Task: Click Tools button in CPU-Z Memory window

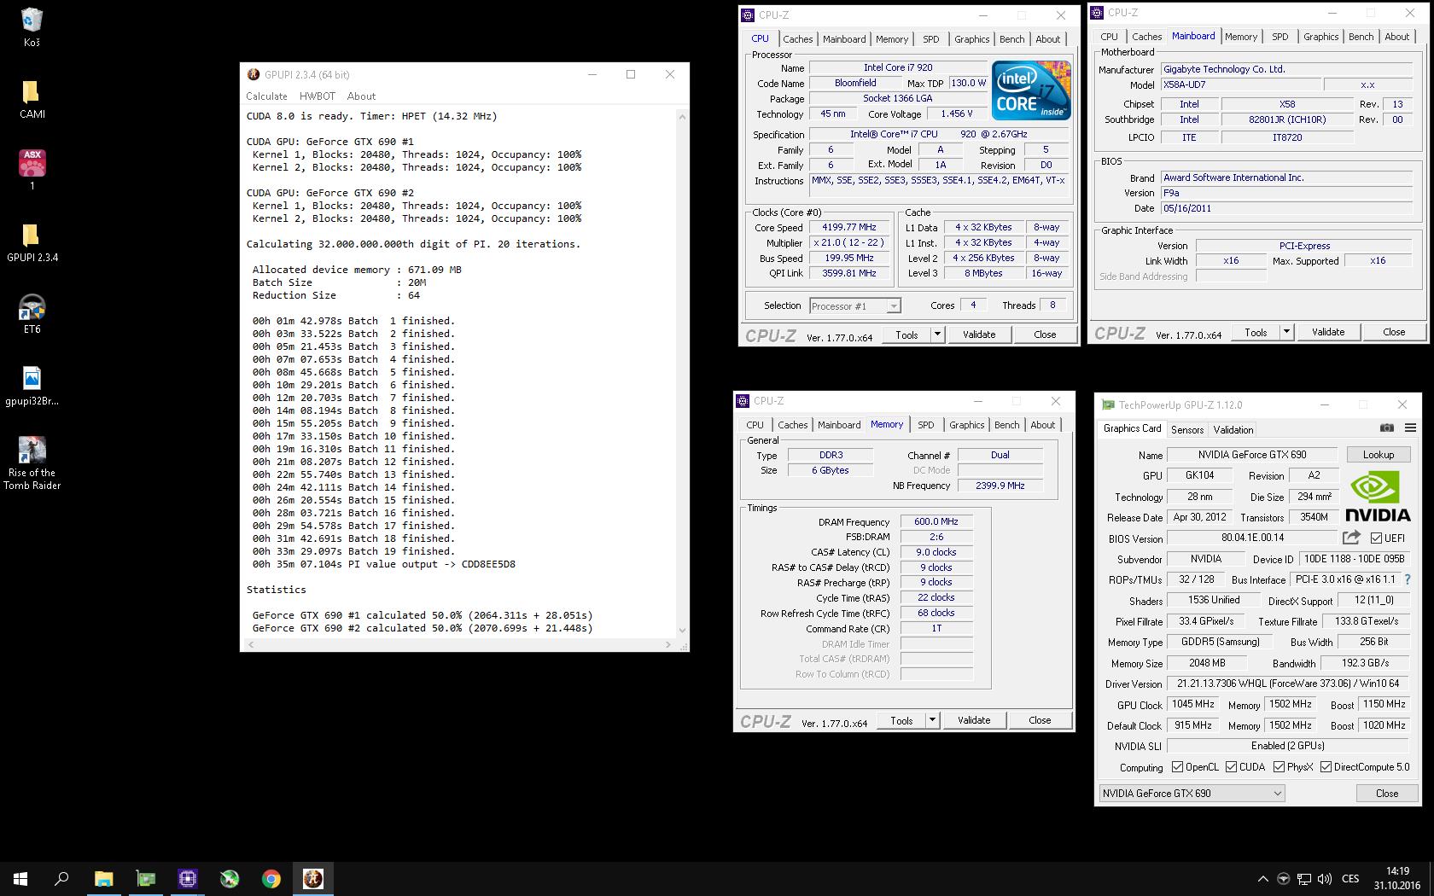Action: click(901, 720)
